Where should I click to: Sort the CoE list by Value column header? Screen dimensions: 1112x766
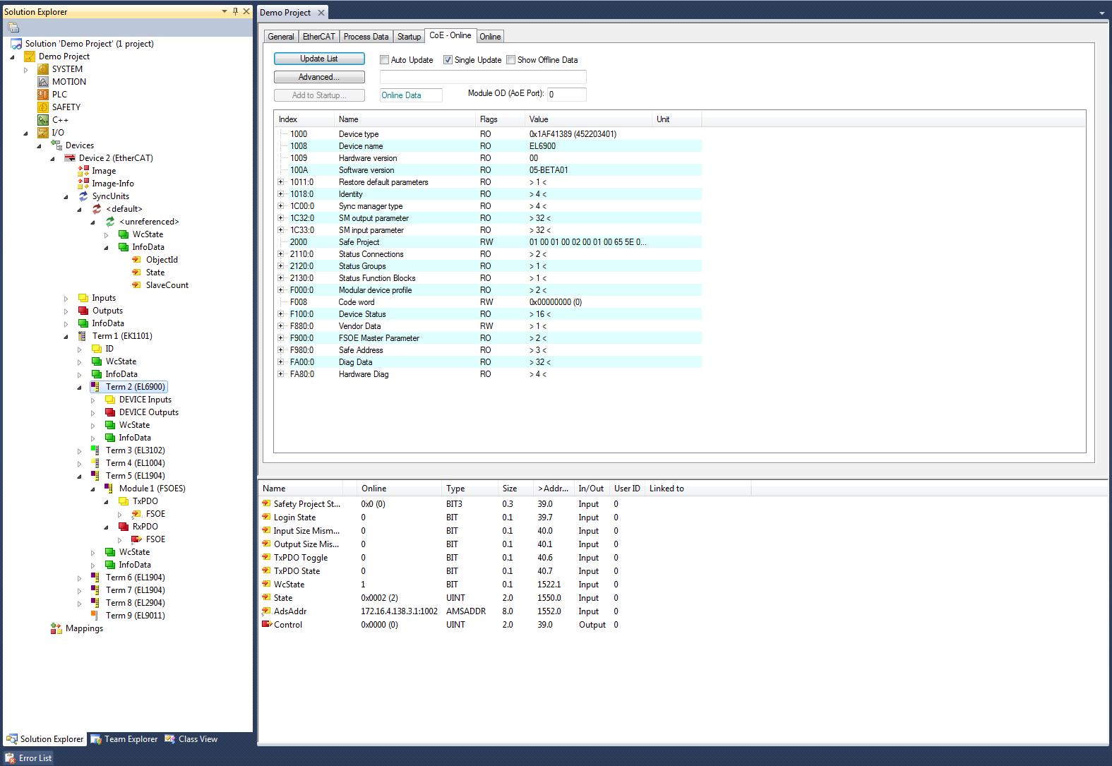pos(589,119)
